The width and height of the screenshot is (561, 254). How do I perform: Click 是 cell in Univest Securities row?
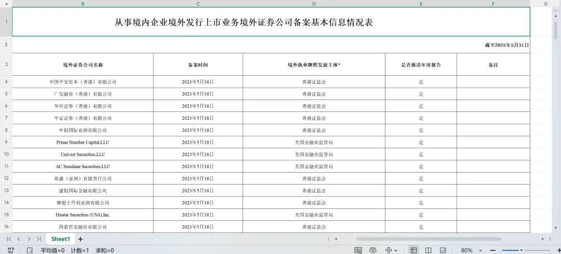click(x=421, y=154)
